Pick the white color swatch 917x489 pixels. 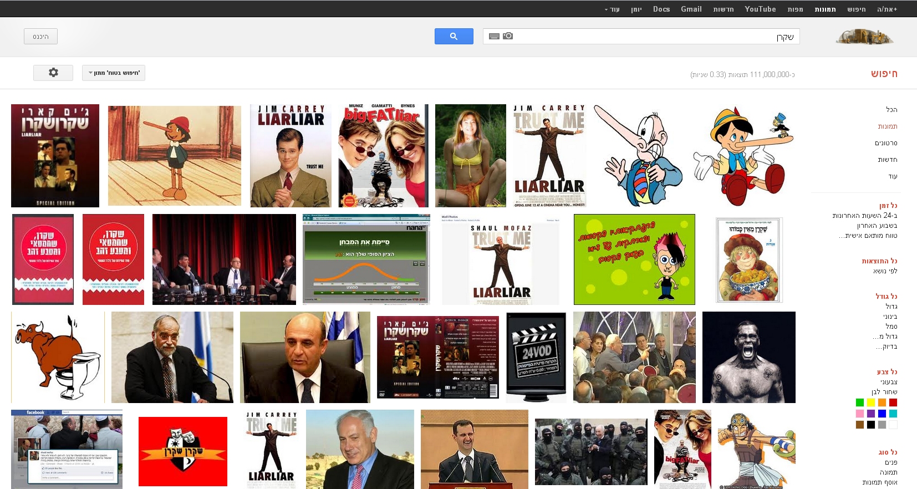click(893, 425)
